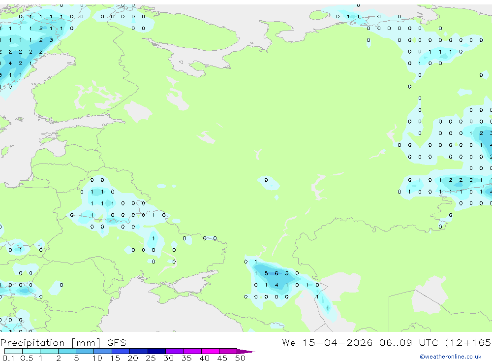This screenshot has height=361, width=492.
Task: Click the isolated '0' value in the map center
Action: 266,180
